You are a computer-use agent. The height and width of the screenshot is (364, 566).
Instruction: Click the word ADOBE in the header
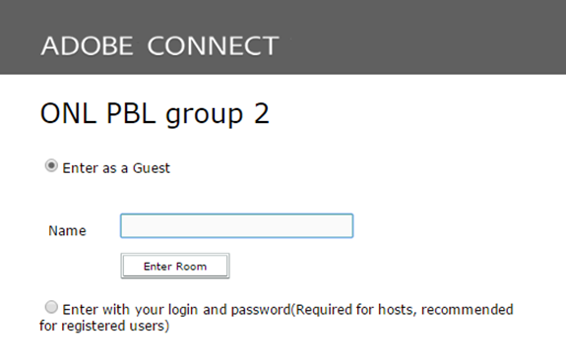[87, 46]
